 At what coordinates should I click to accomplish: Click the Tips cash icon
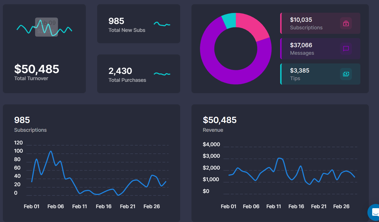pyautogui.click(x=346, y=74)
